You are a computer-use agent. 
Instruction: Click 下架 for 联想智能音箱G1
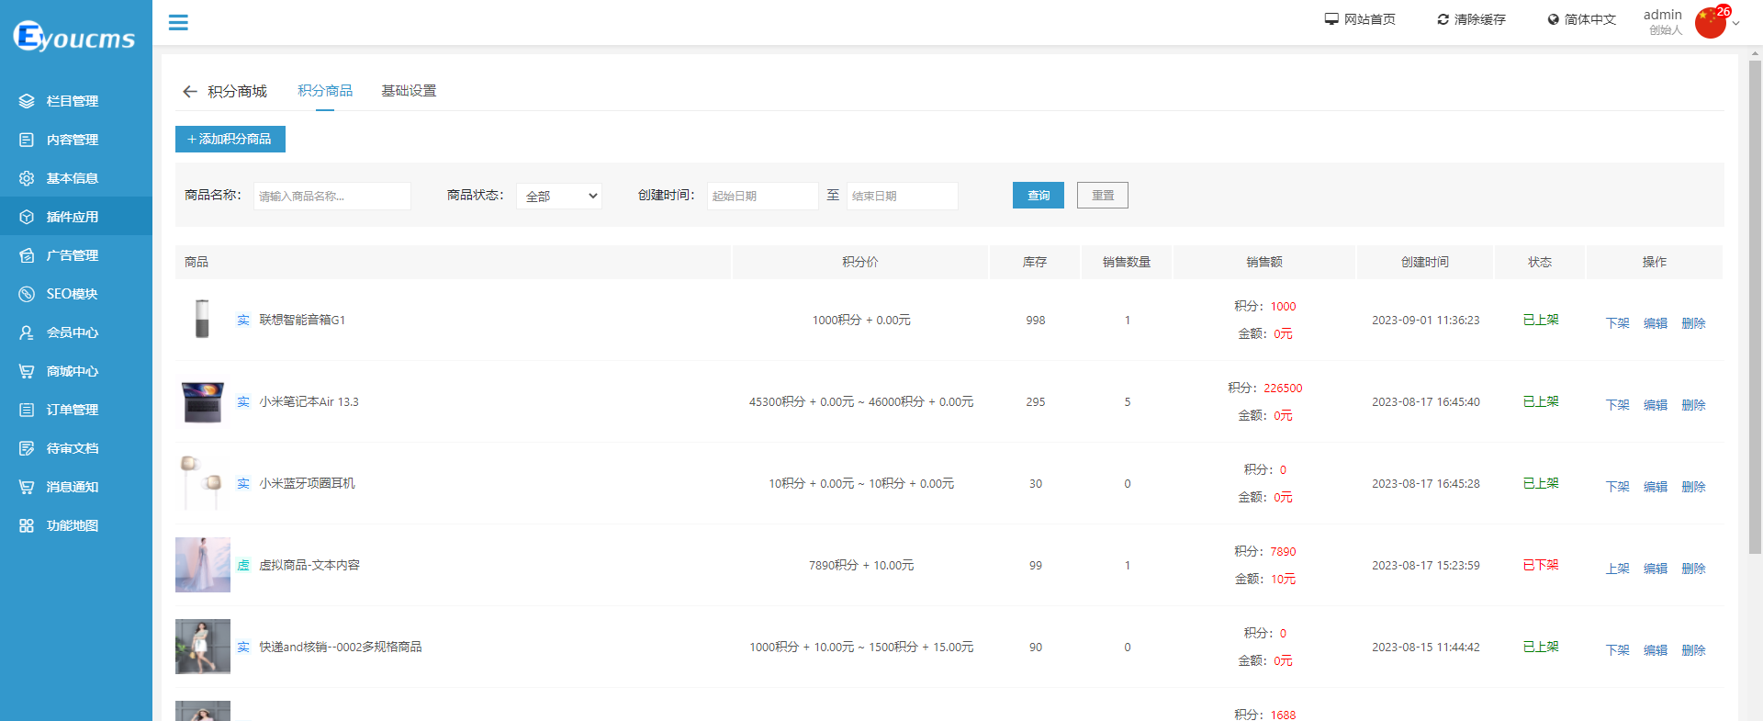point(1617,323)
